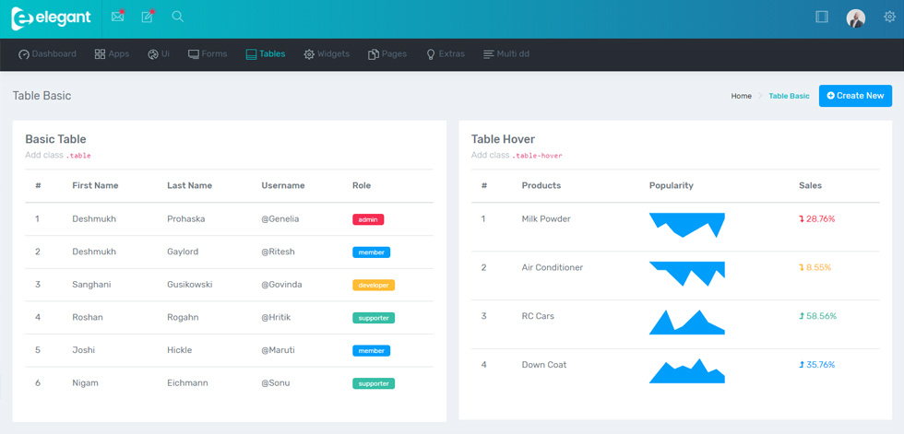Open the Pages menu

point(387,54)
